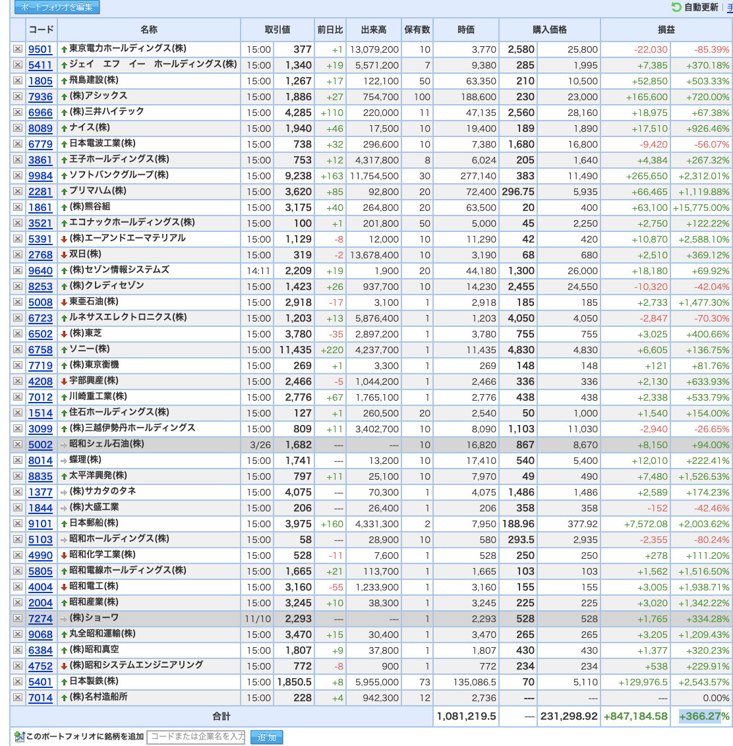Open stock code 9501 link
Screen dimensions: 733x746
[40, 49]
